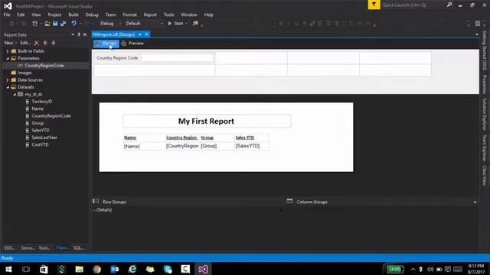The height and width of the screenshot is (275, 490).
Task: Switch to the SSIS bottom panel tab
Action: 9,247
